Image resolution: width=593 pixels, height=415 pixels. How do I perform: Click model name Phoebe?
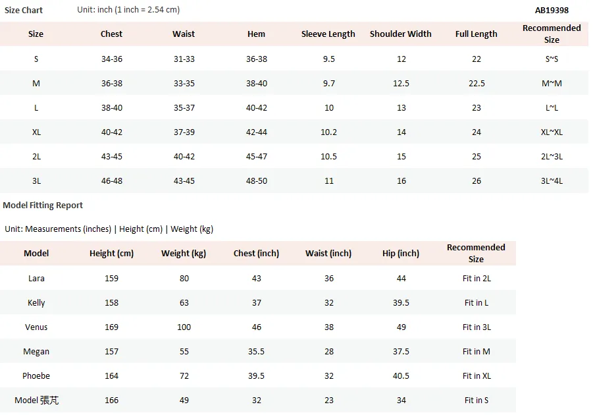(36, 376)
